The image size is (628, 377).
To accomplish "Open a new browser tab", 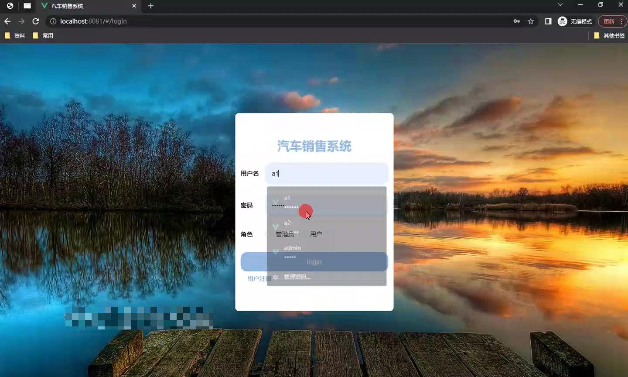I will click(x=151, y=6).
